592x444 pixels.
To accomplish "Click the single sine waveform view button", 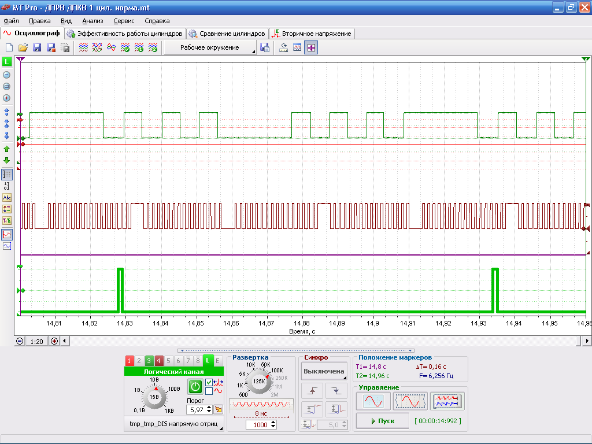I will pyautogui.click(x=373, y=401).
